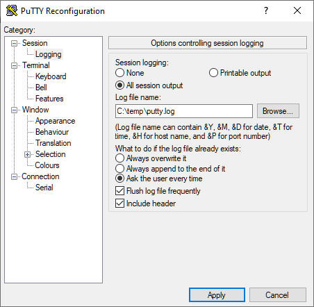Expand the Selection tree node

click(x=28, y=154)
